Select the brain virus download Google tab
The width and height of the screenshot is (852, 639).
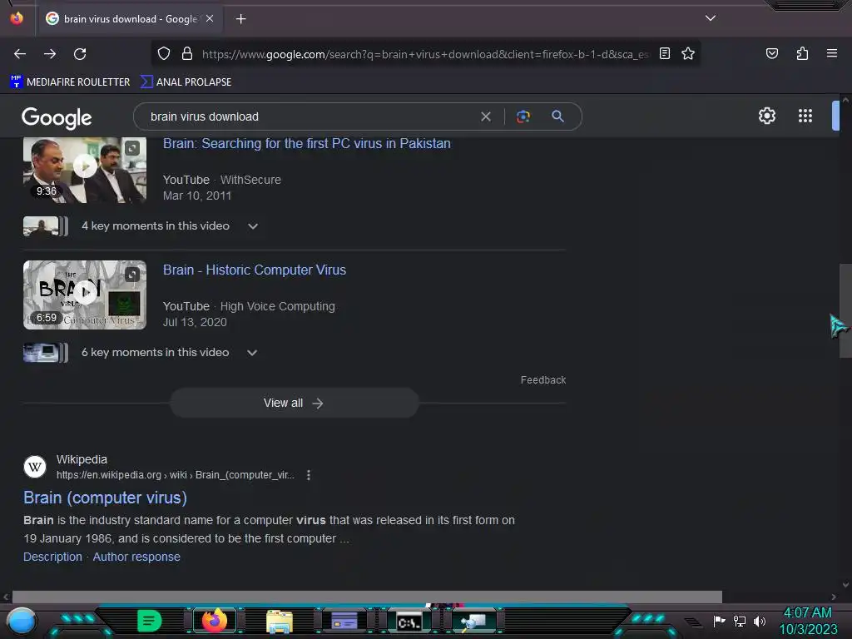(131, 19)
